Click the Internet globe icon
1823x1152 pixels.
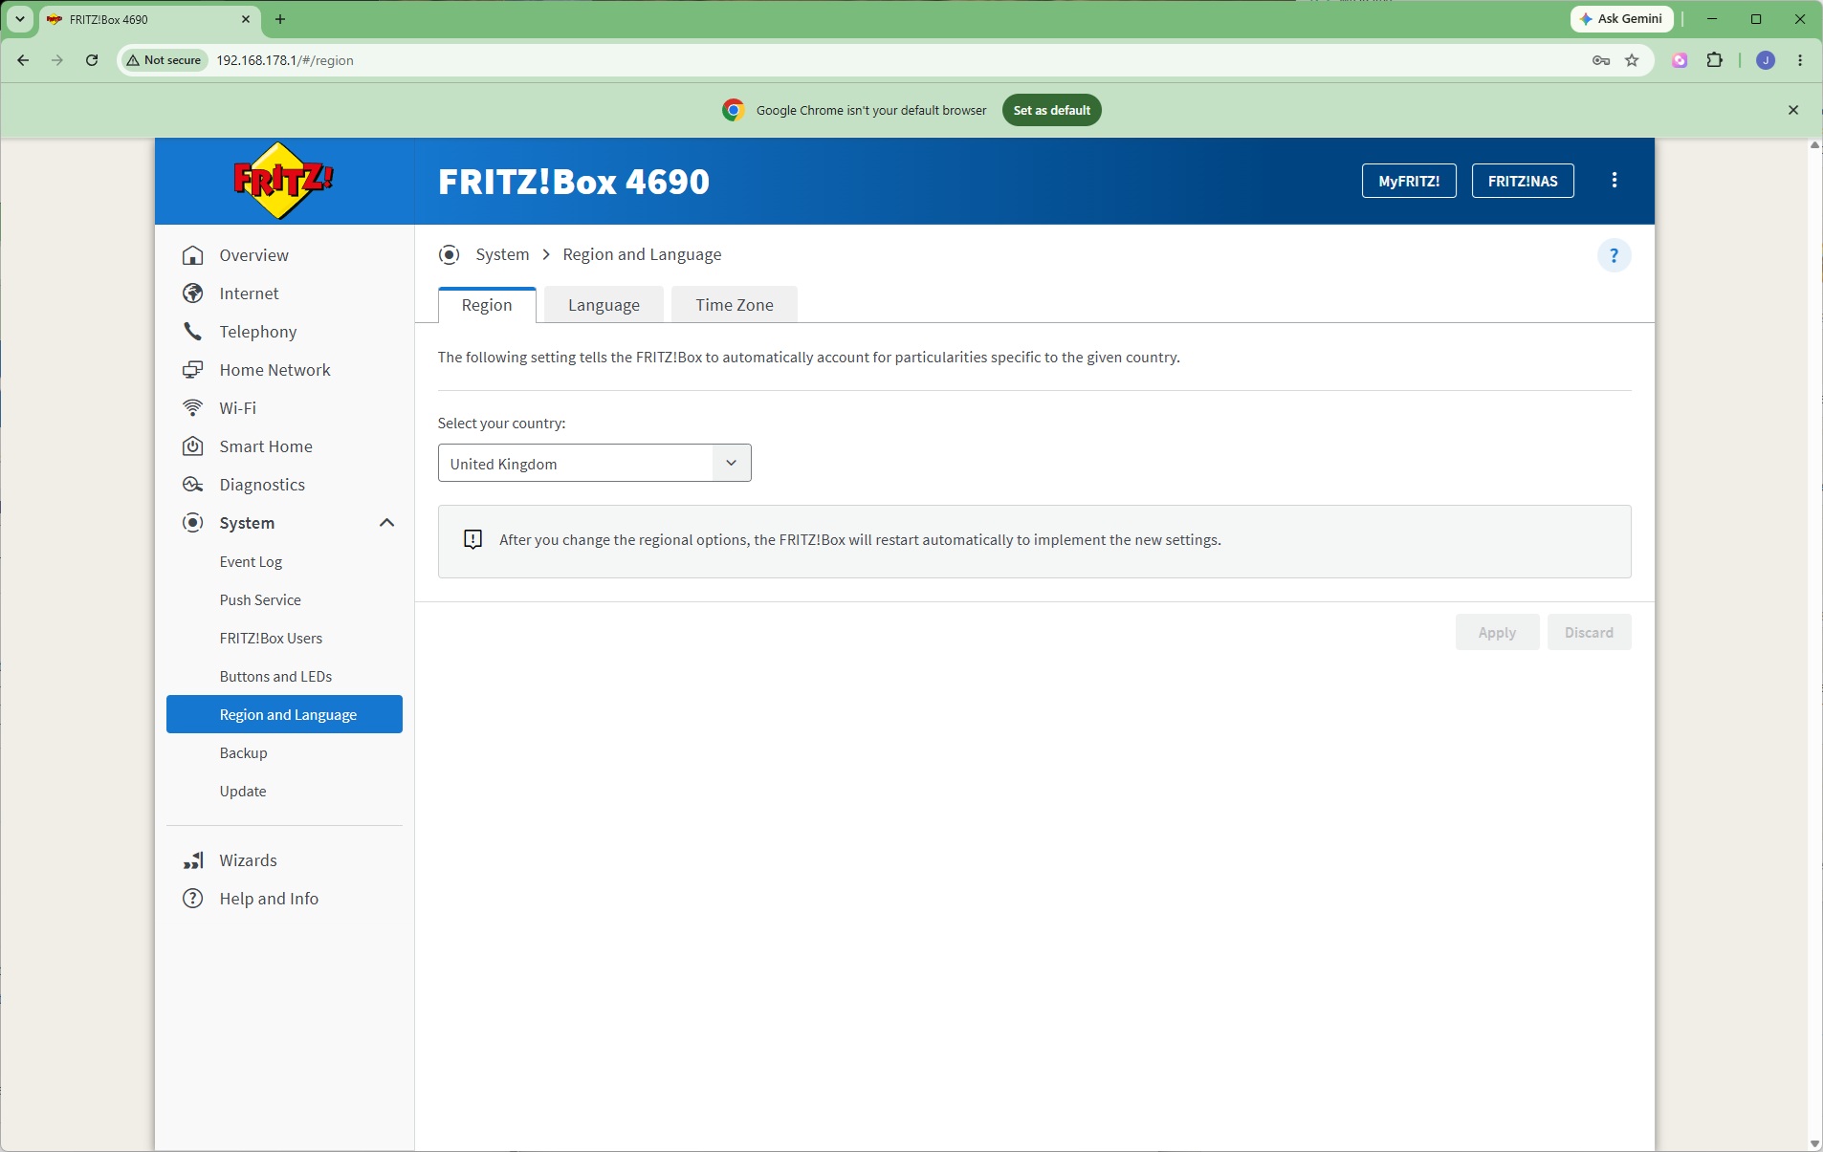pyautogui.click(x=193, y=293)
